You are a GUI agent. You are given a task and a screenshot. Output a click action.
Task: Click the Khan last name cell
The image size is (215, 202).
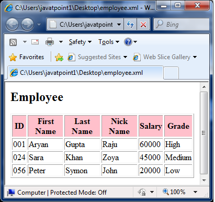click(x=82, y=158)
